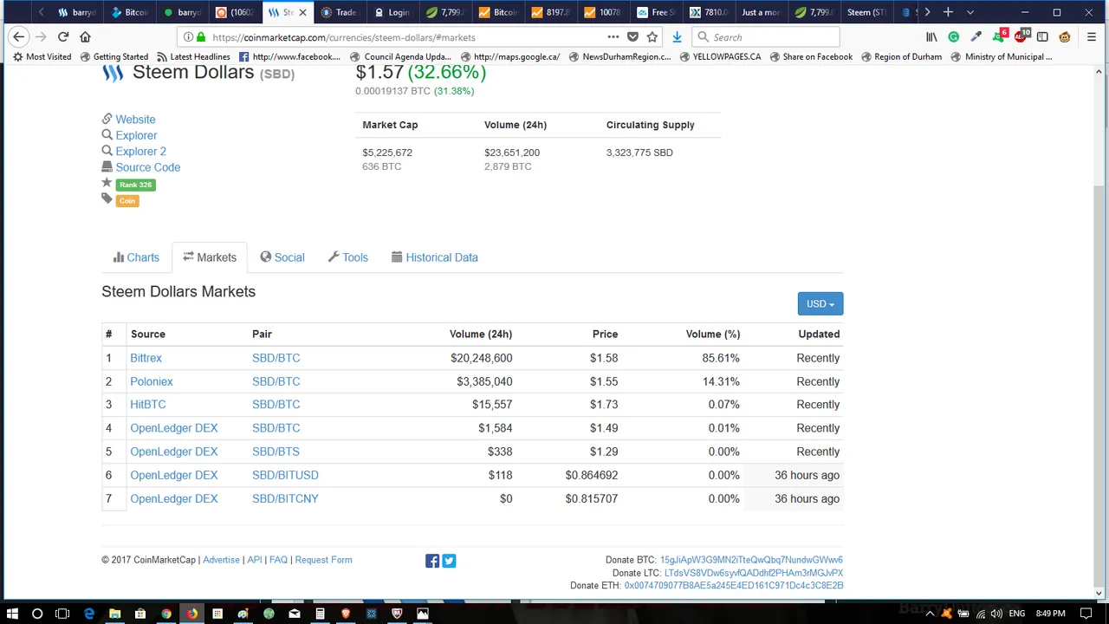Viewport: 1109px width, 624px height.
Task: Open the Request Form link
Action: click(x=323, y=560)
